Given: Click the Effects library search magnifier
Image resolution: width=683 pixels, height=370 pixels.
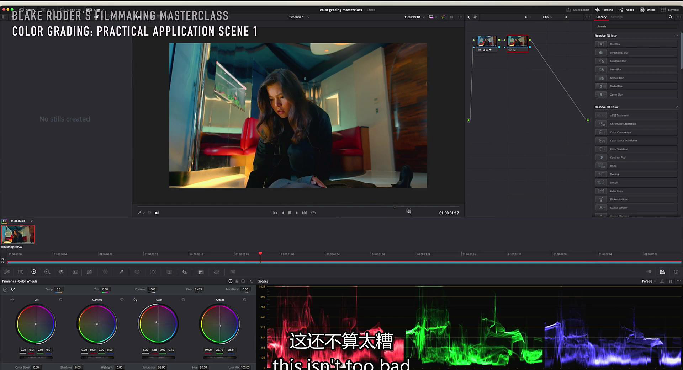Looking at the screenshot, I should tap(670, 17).
